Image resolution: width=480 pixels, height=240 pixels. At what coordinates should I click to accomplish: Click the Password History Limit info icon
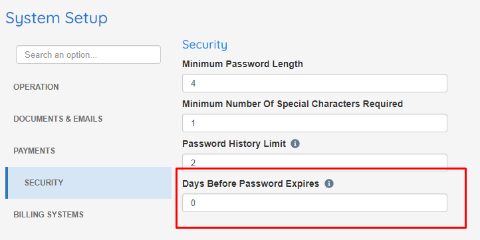coord(295,144)
